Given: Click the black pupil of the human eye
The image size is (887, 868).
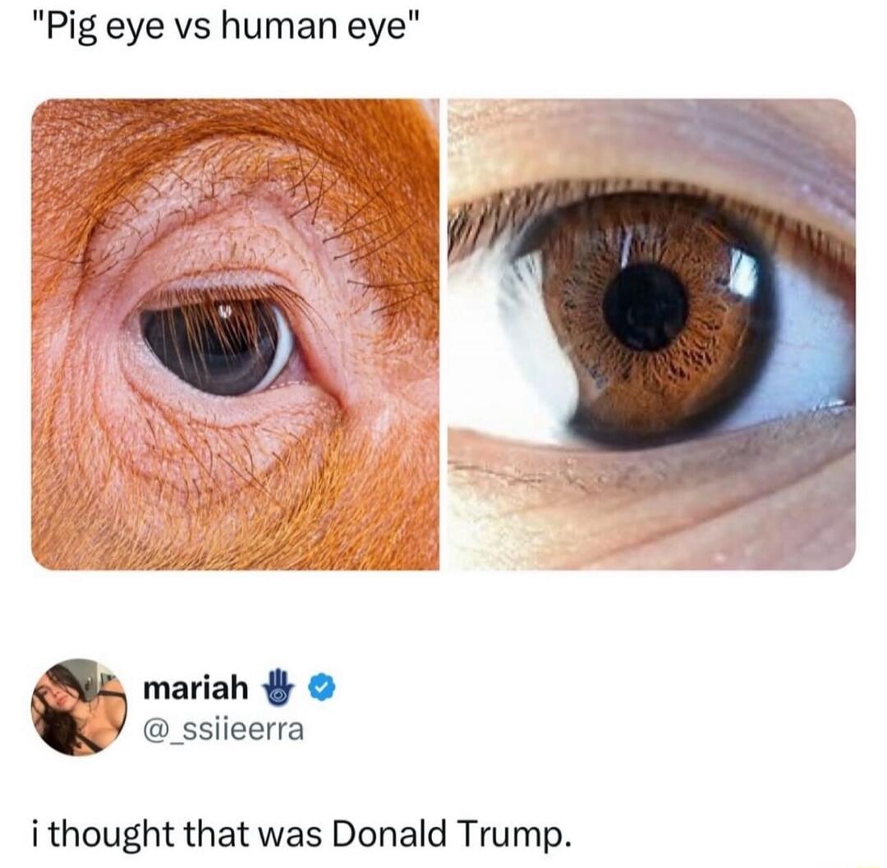Looking at the screenshot, I should [645, 307].
